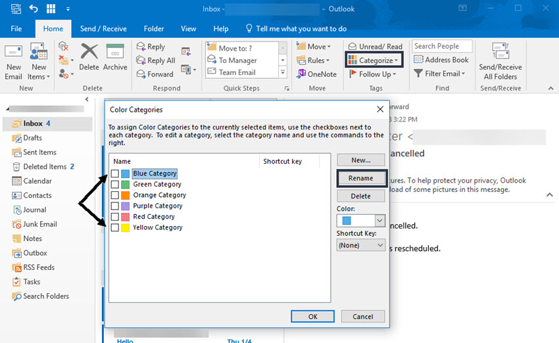Check the Red Category checkbox
Image resolution: width=559 pixels, height=343 pixels.
pos(115,217)
